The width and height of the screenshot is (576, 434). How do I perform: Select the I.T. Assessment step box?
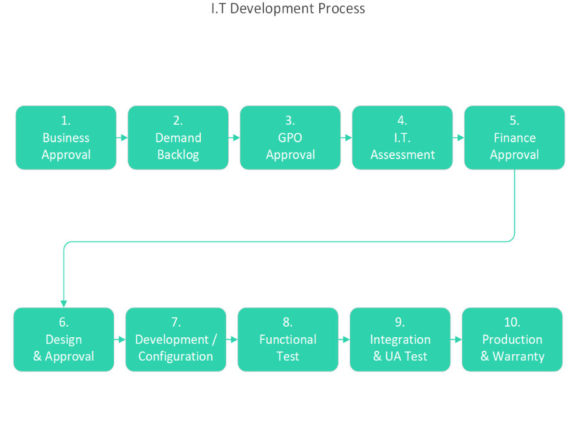pyautogui.click(x=402, y=138)
